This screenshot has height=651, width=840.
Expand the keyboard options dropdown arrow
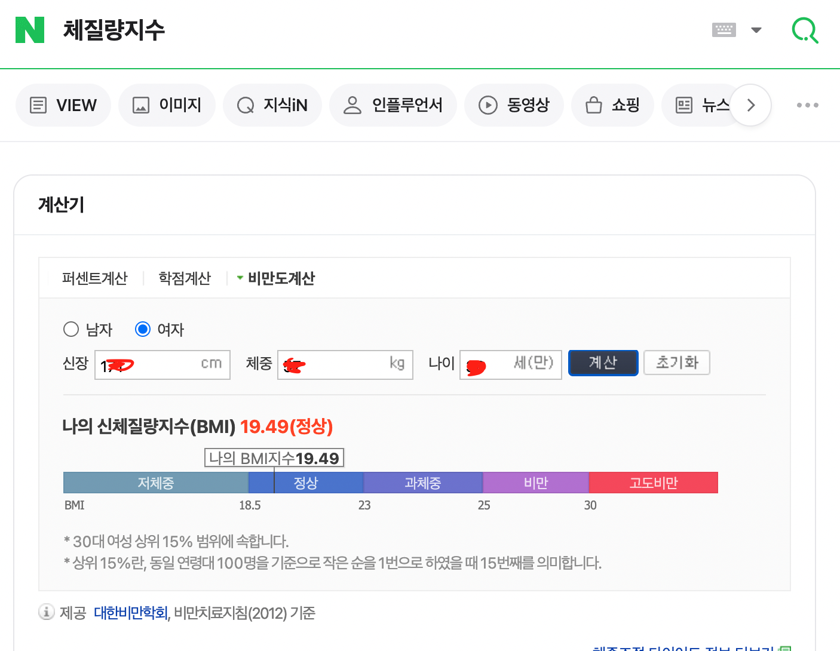coord(756,30)
